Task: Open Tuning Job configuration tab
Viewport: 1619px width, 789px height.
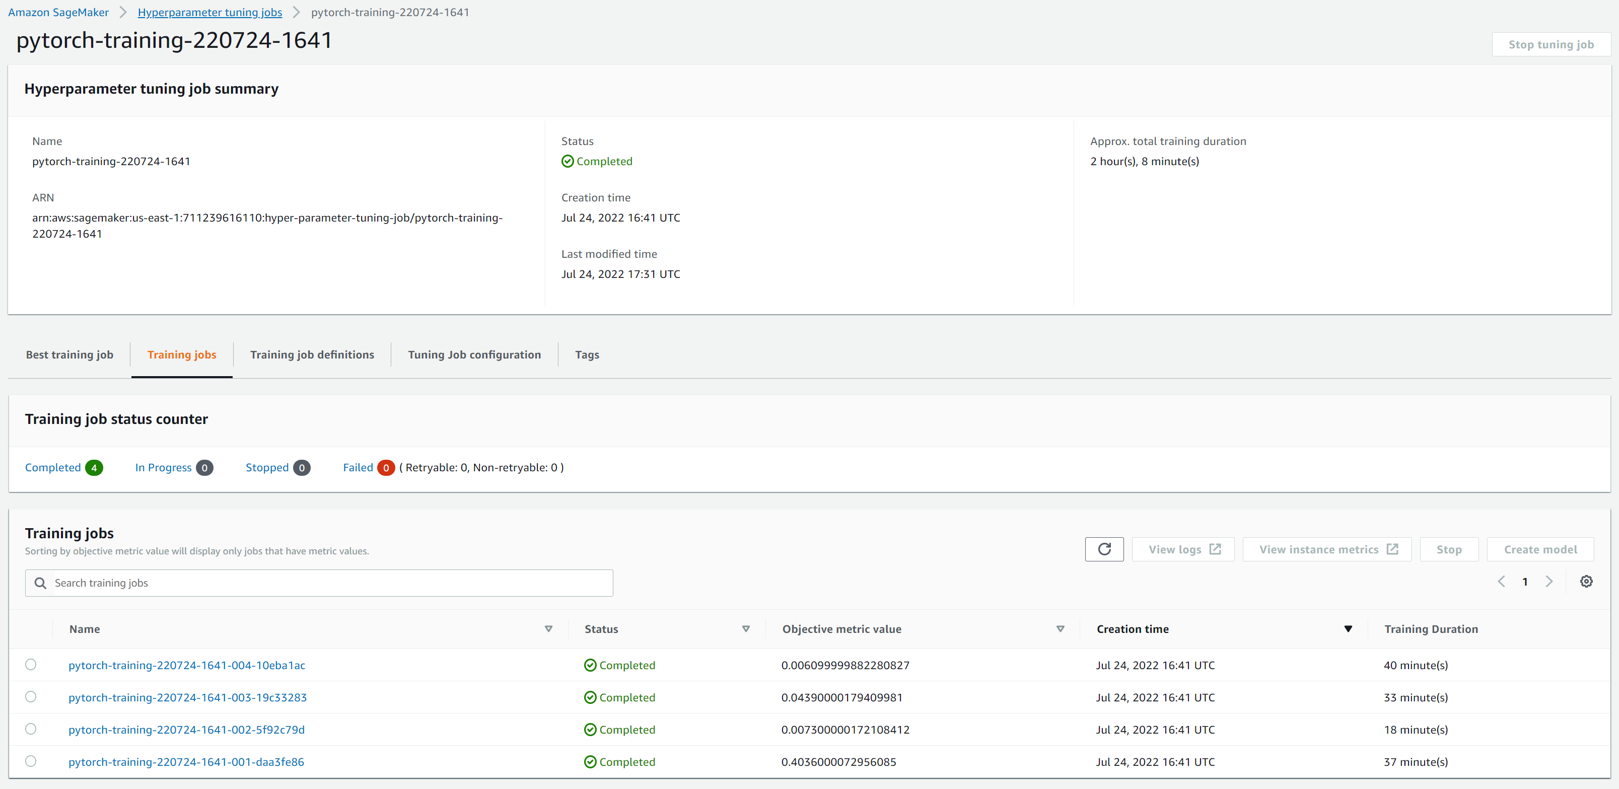Action: (x=474, y=354)
